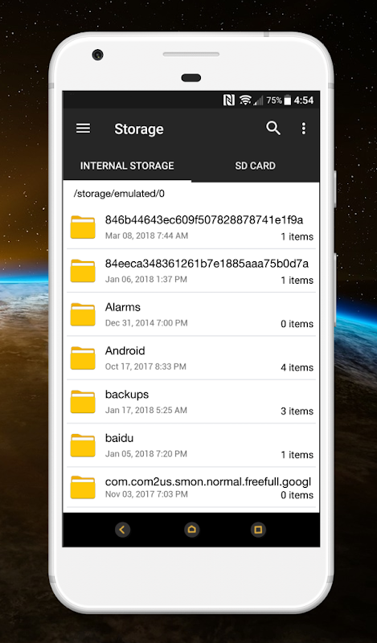Open the backups folder name
Viewport: 377px width, 643px height.
click(127, 395)
